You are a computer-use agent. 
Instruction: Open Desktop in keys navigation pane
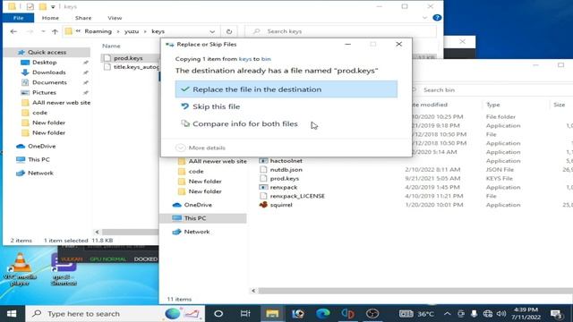point(45,63)
